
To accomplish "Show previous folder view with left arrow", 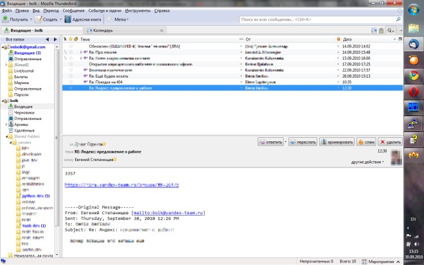I will point(48,39).
